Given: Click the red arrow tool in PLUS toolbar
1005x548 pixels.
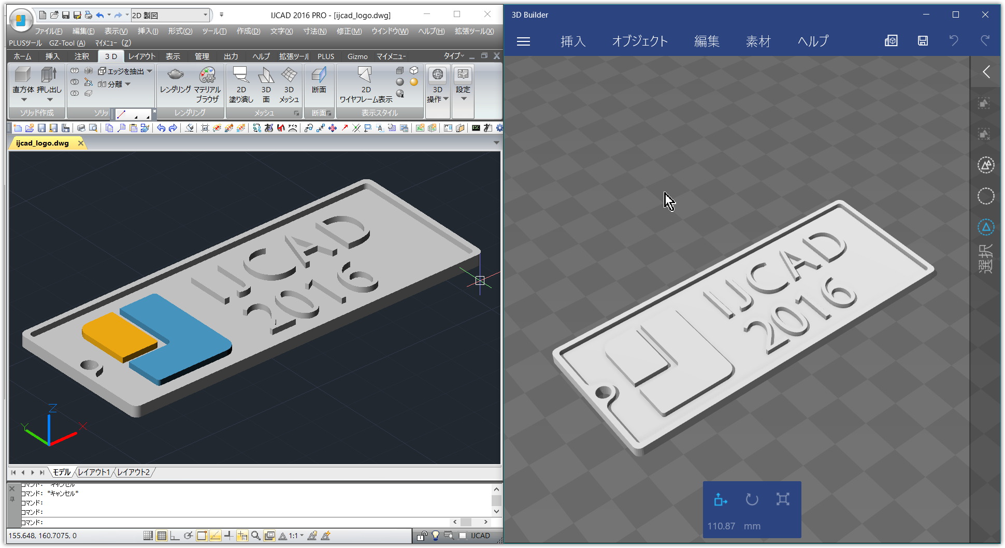Looking at the screenshot, I should [x=345, y=128].
